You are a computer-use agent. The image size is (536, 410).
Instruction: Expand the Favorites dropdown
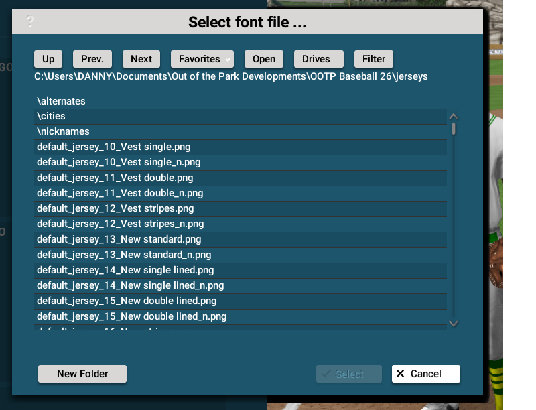[202, 59]
